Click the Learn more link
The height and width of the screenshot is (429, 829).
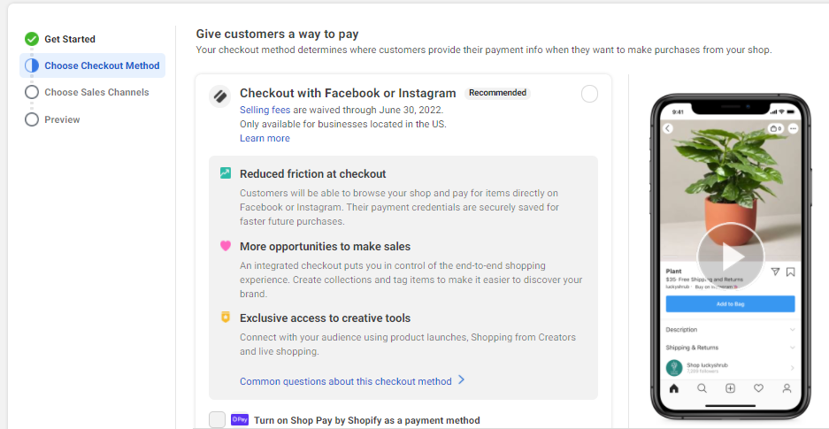point(265,138)
